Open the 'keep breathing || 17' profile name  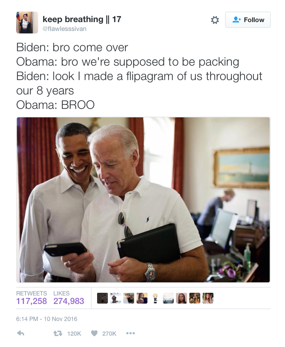click(x=82, y=19)
